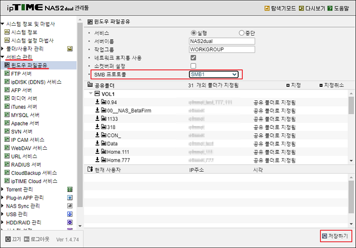Viewport: 356px width, 248px height.
Task: Click the 지정 assign button
Action: pyautogui.click(x=293, y=85)
